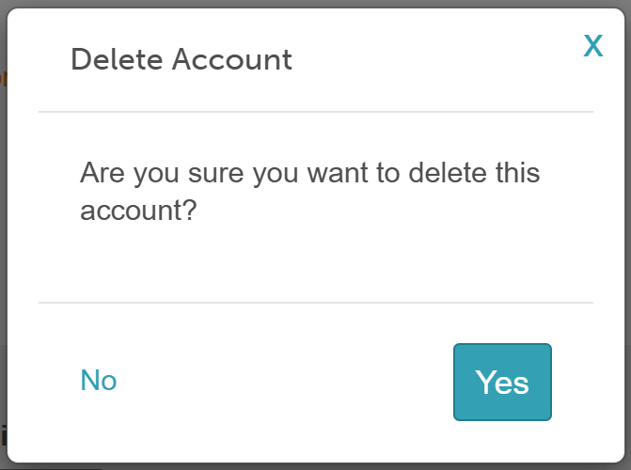Confirm account deletion with Yes button
This screenshot has height=470, width=631.
(x=502, y=382)
